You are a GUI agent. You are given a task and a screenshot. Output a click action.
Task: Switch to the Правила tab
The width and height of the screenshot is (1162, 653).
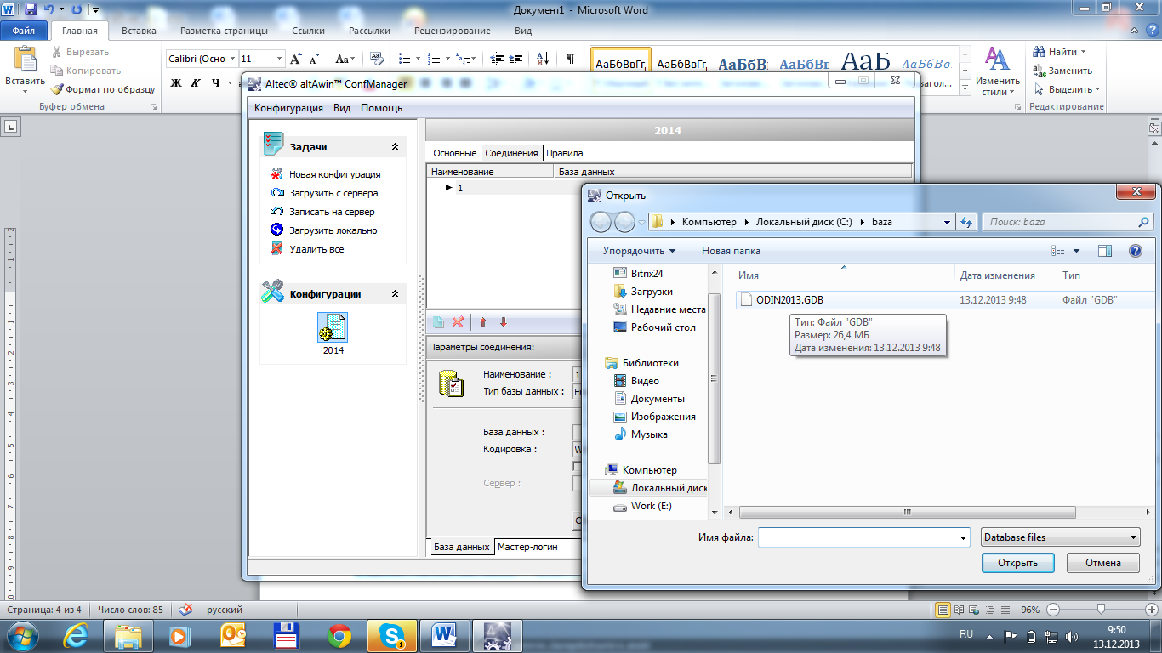(x=565, y=153)
